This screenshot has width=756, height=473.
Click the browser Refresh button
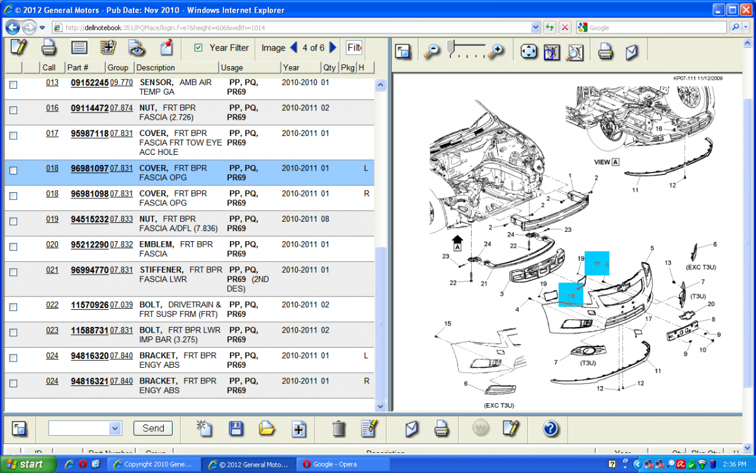coord(550,28)
